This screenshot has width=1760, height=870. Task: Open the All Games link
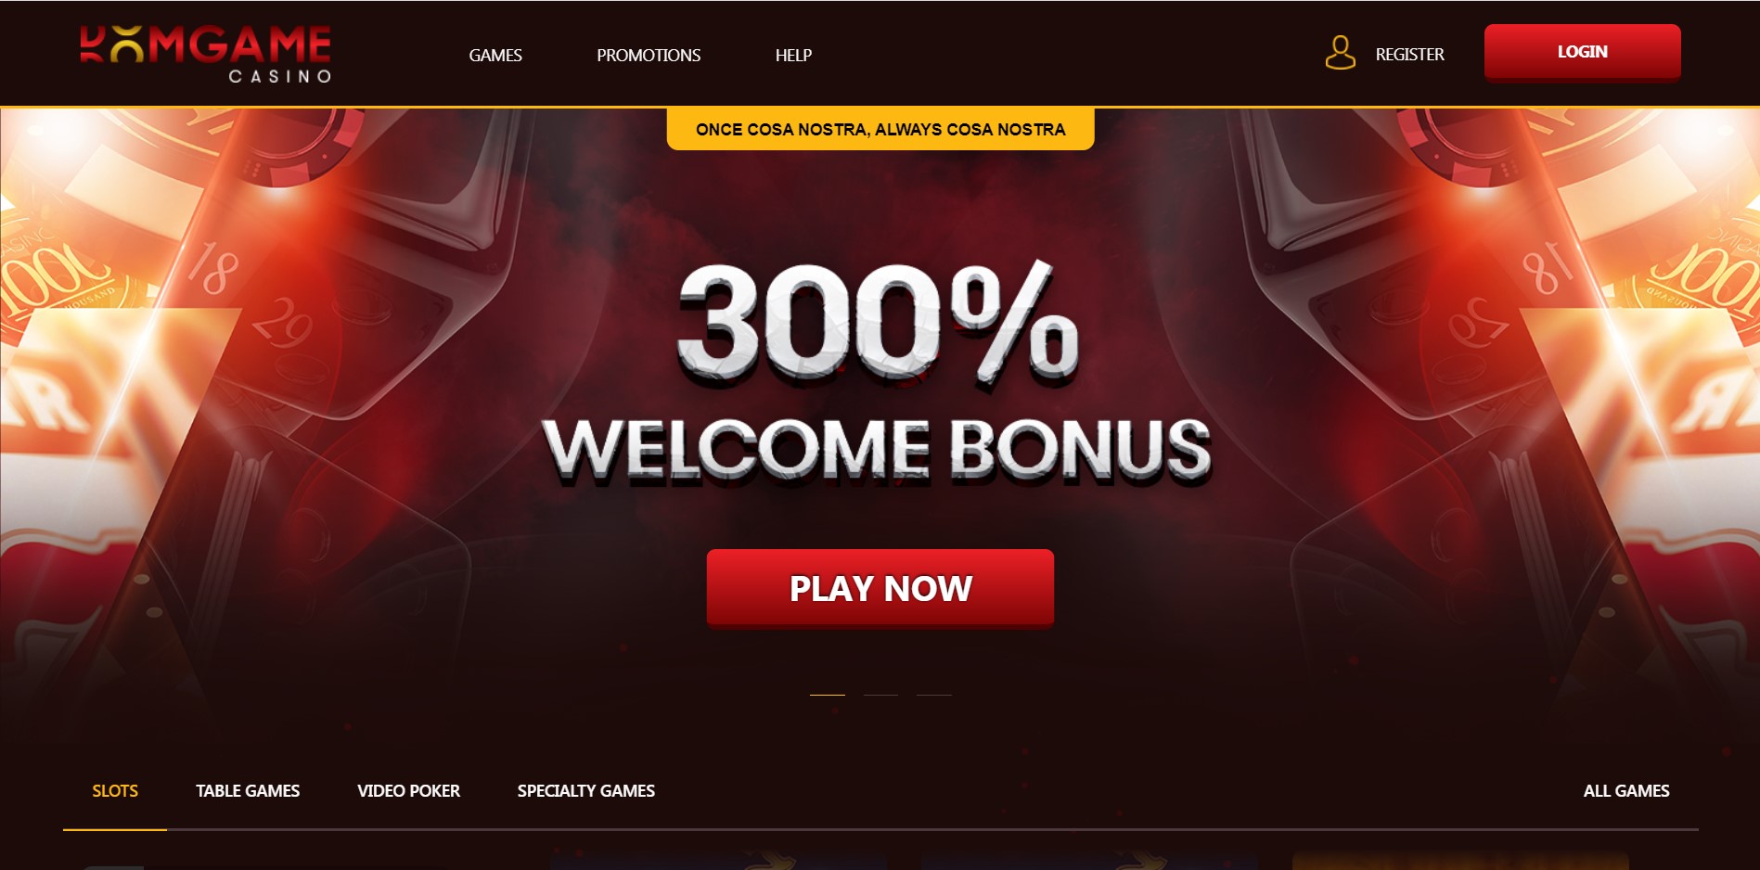(1625, 791)
